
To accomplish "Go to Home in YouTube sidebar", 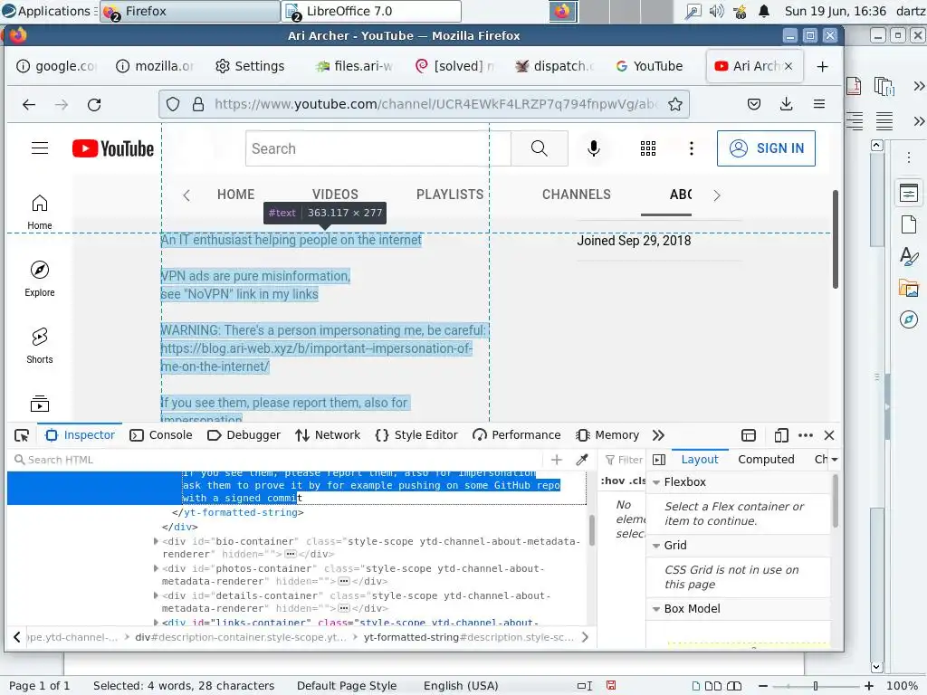I will pyautogui.click(x=40, y=212).
